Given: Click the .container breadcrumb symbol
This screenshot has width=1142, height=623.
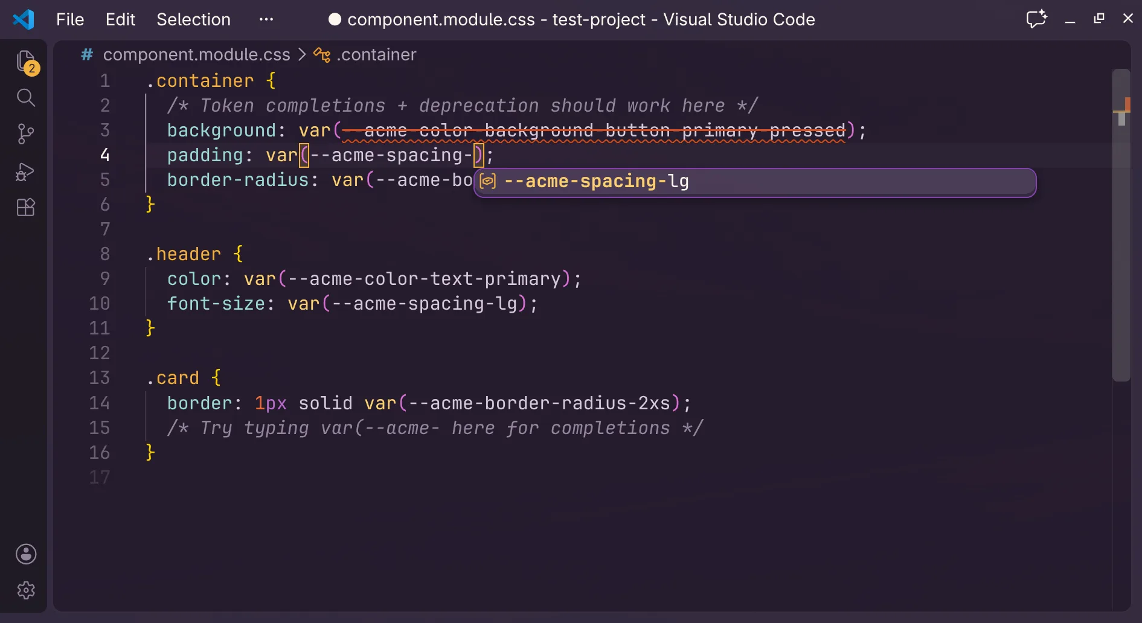Looking at the screenshot, I should (376, 55).
